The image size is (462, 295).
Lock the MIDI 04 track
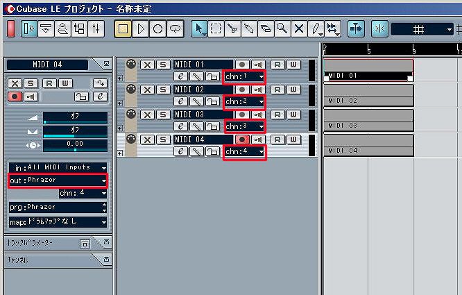212,152
